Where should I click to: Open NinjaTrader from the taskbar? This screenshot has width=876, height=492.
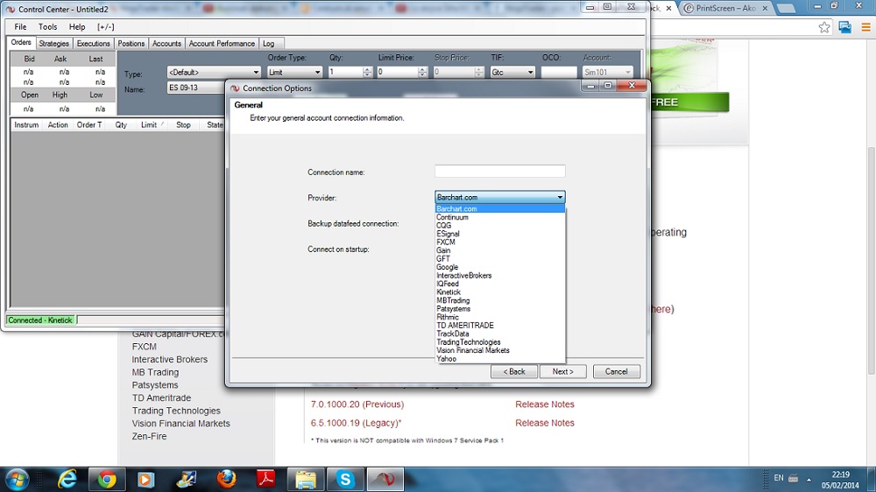[385, 479]
